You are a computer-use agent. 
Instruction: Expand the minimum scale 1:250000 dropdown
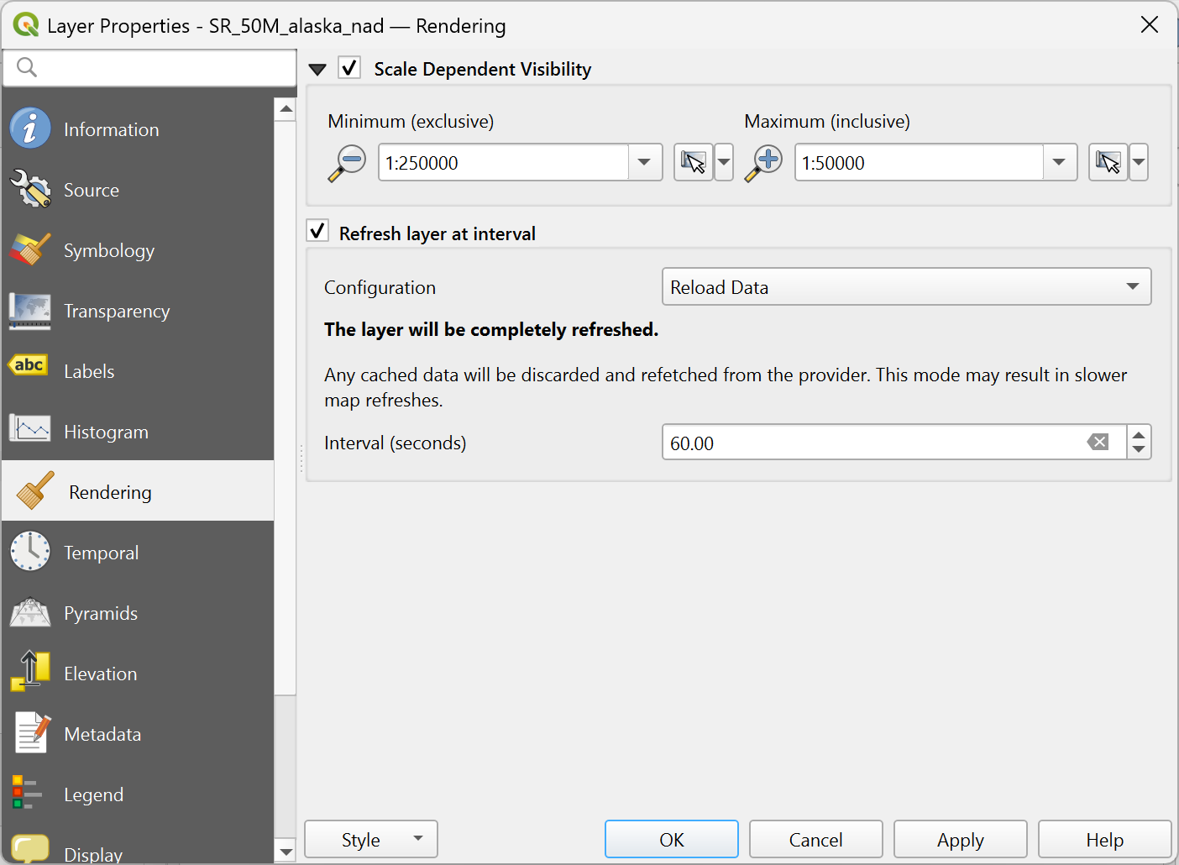point(644,162)
